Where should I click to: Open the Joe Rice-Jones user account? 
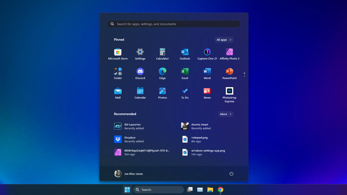(x=129, y=174)
